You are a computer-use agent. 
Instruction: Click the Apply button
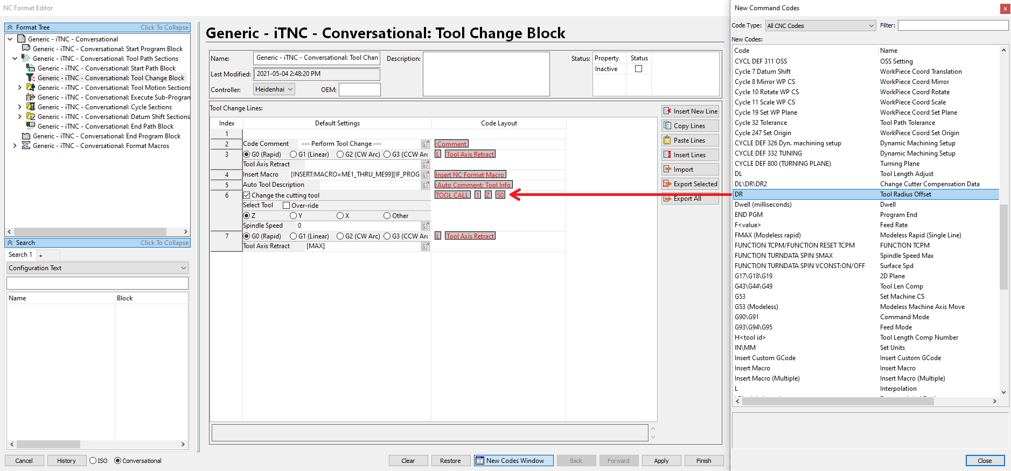pos(661,461)
